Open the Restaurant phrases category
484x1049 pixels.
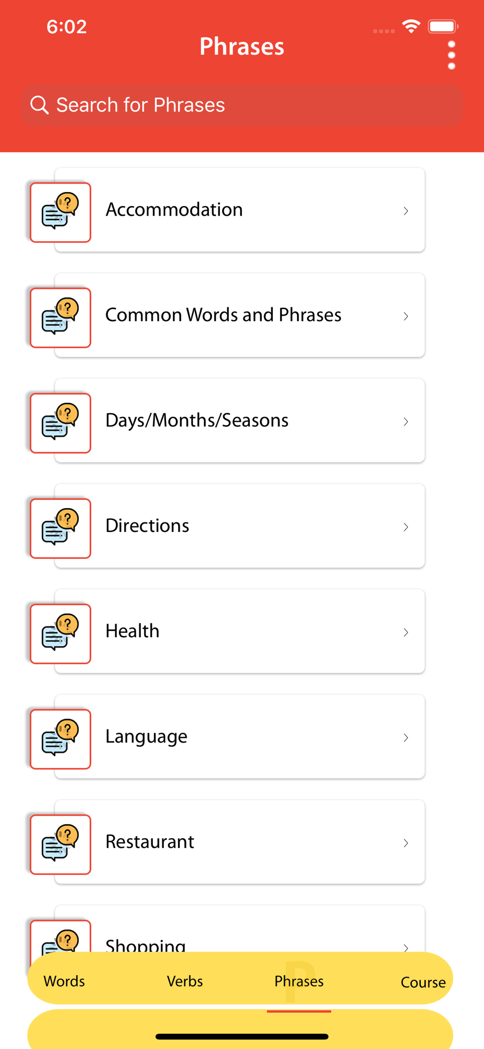[x=150, y=842]
